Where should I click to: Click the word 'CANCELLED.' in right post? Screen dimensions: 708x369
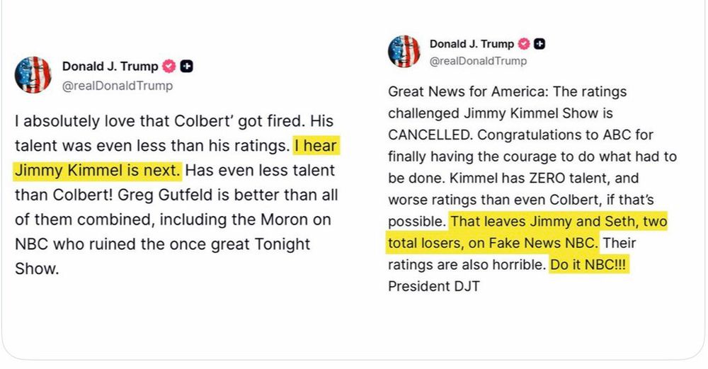(x=430, y=135)
